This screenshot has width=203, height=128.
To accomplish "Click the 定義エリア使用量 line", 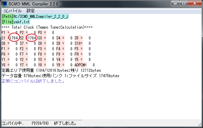I will point(51,70).
